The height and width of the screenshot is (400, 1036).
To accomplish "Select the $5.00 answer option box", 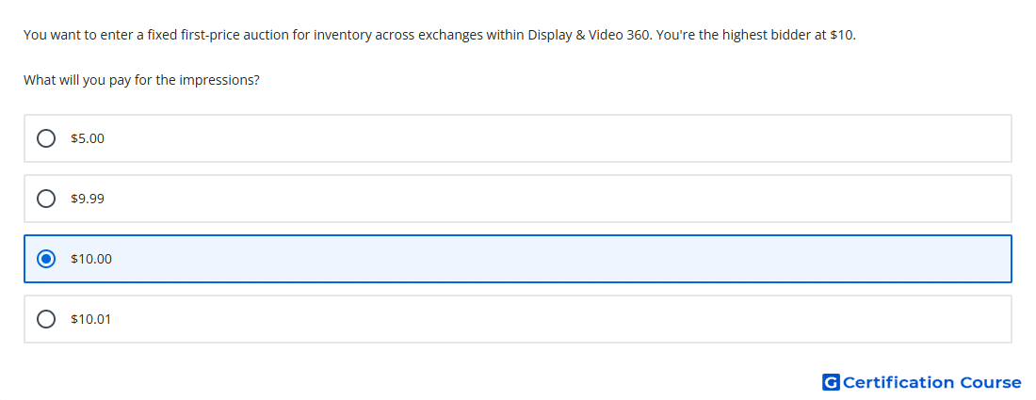I will pos(518,138).
